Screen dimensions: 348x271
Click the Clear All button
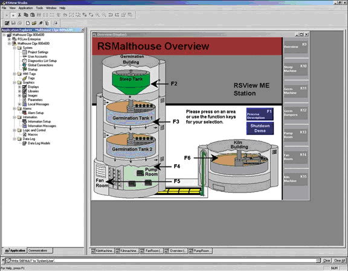tap(340, 261)
